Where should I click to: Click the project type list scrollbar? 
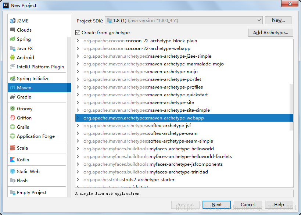click(69, 117)
